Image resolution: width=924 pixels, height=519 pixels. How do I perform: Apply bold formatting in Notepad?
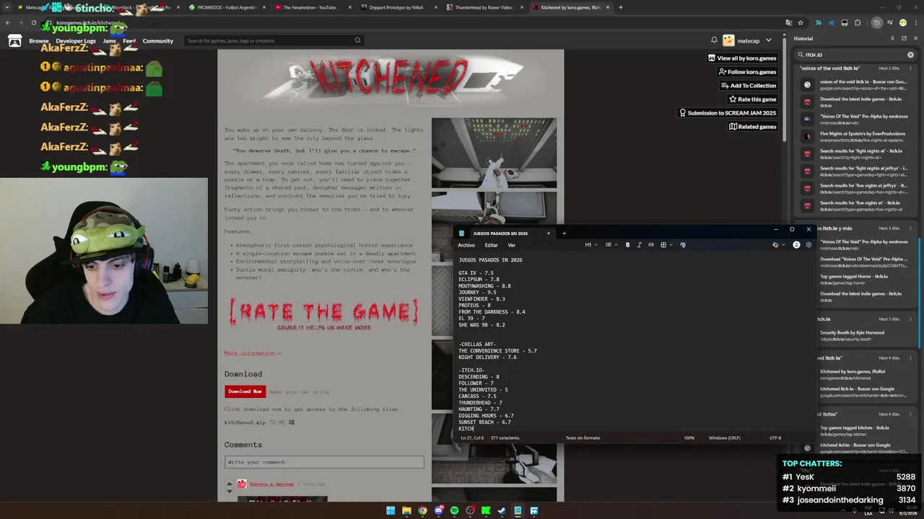coord(627,245)
